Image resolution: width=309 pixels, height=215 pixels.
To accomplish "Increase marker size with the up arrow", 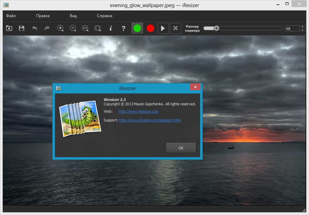I will tap(302, 27).
